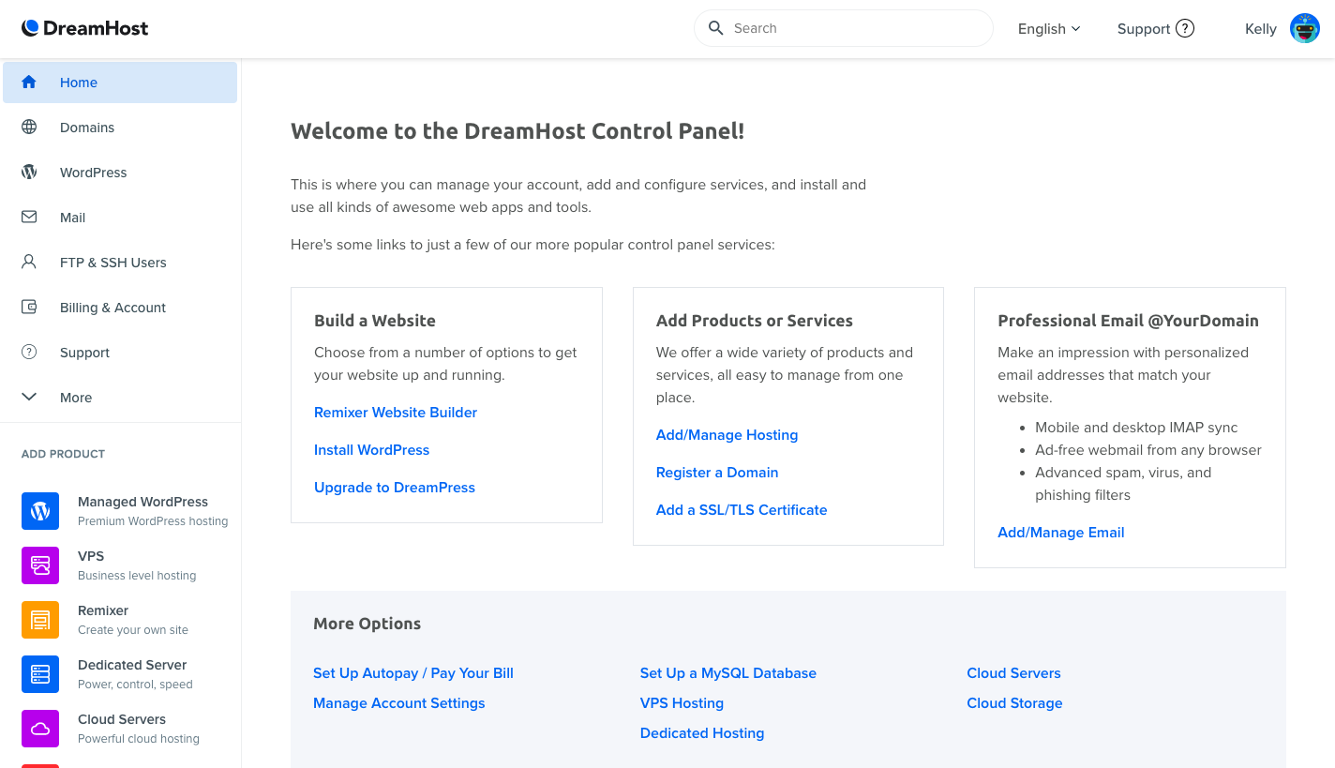Open the VPS Hosting link
The width and height of the screenshot is (1335, 768).
point(682,703)
